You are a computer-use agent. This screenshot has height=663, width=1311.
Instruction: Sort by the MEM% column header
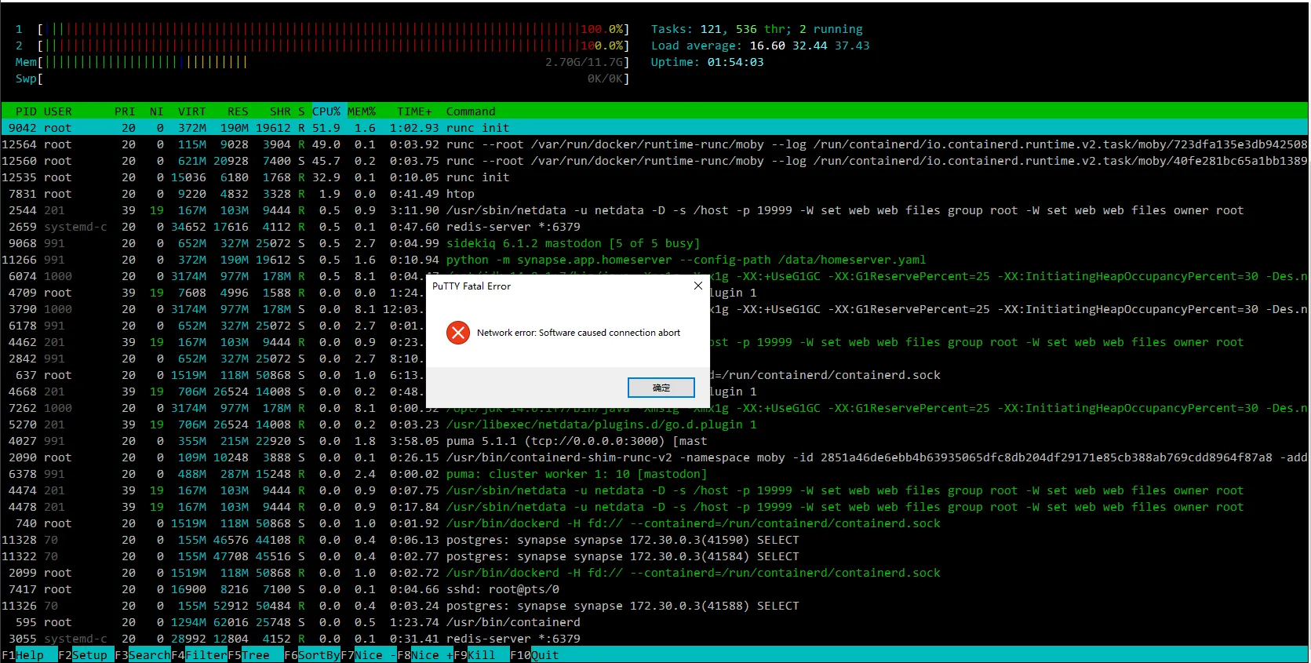tap(362, 111)
